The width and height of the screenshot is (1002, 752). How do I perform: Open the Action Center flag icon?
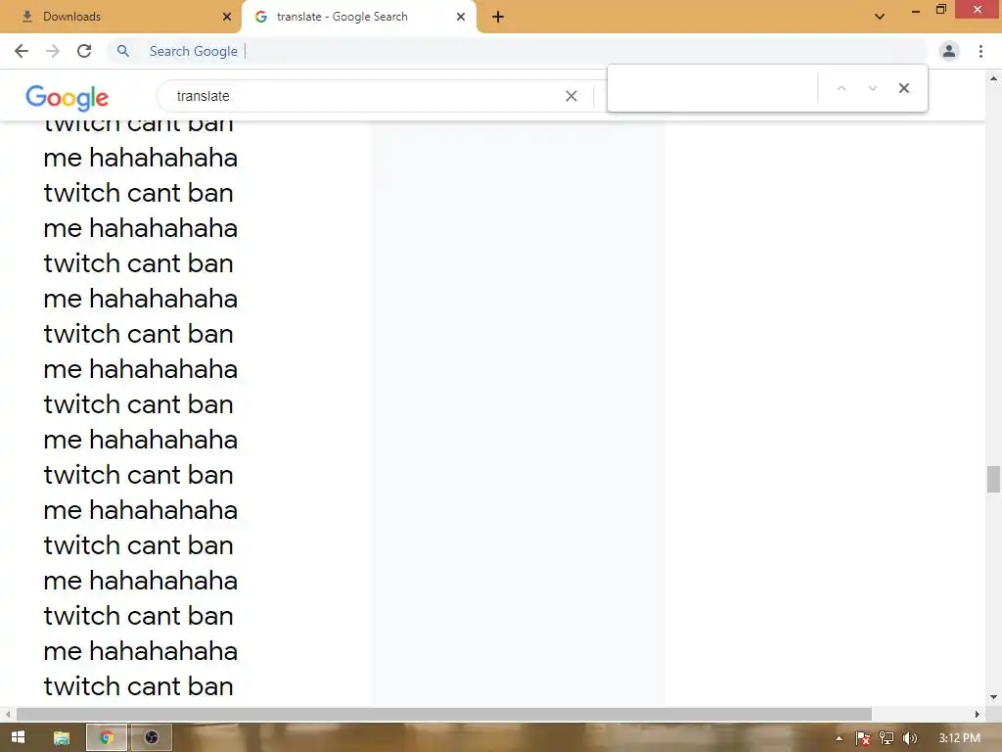863,738
